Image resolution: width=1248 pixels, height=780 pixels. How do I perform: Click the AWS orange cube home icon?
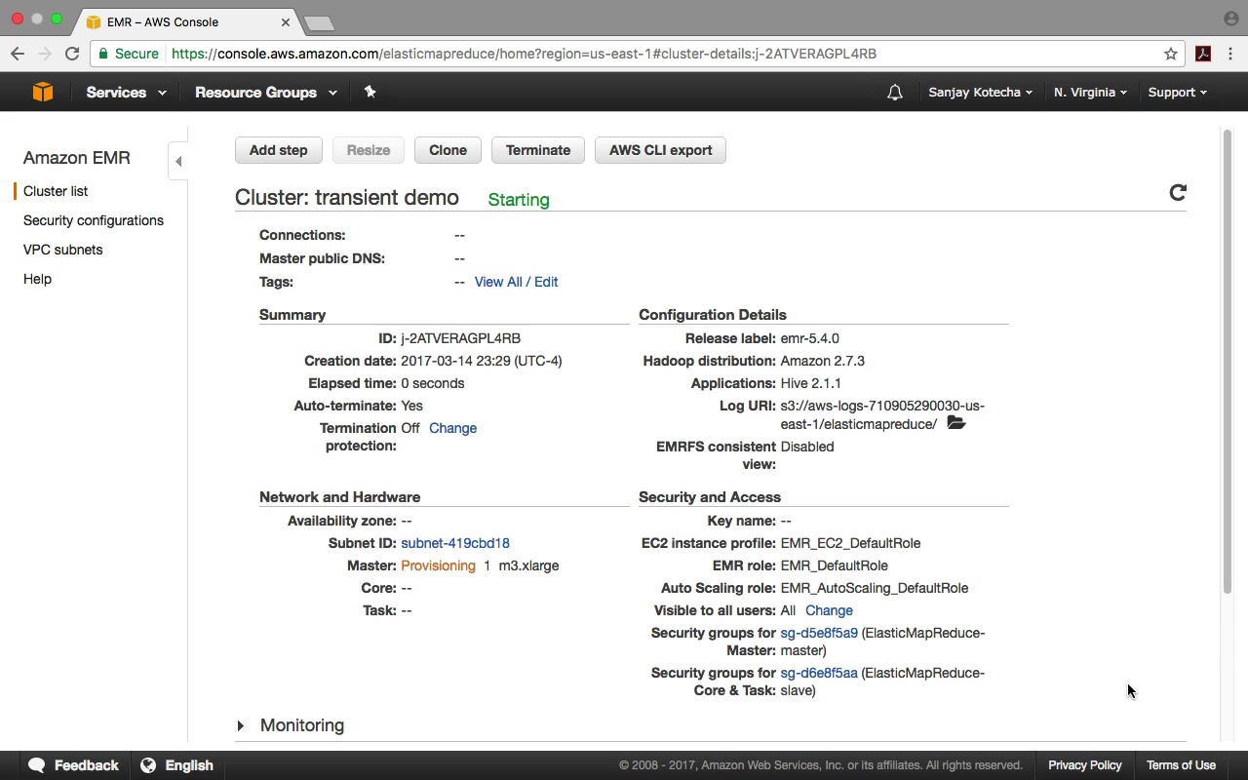click(42, 92)
